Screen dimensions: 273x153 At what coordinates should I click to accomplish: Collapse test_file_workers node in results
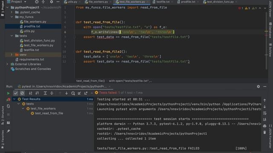[23, 108]
